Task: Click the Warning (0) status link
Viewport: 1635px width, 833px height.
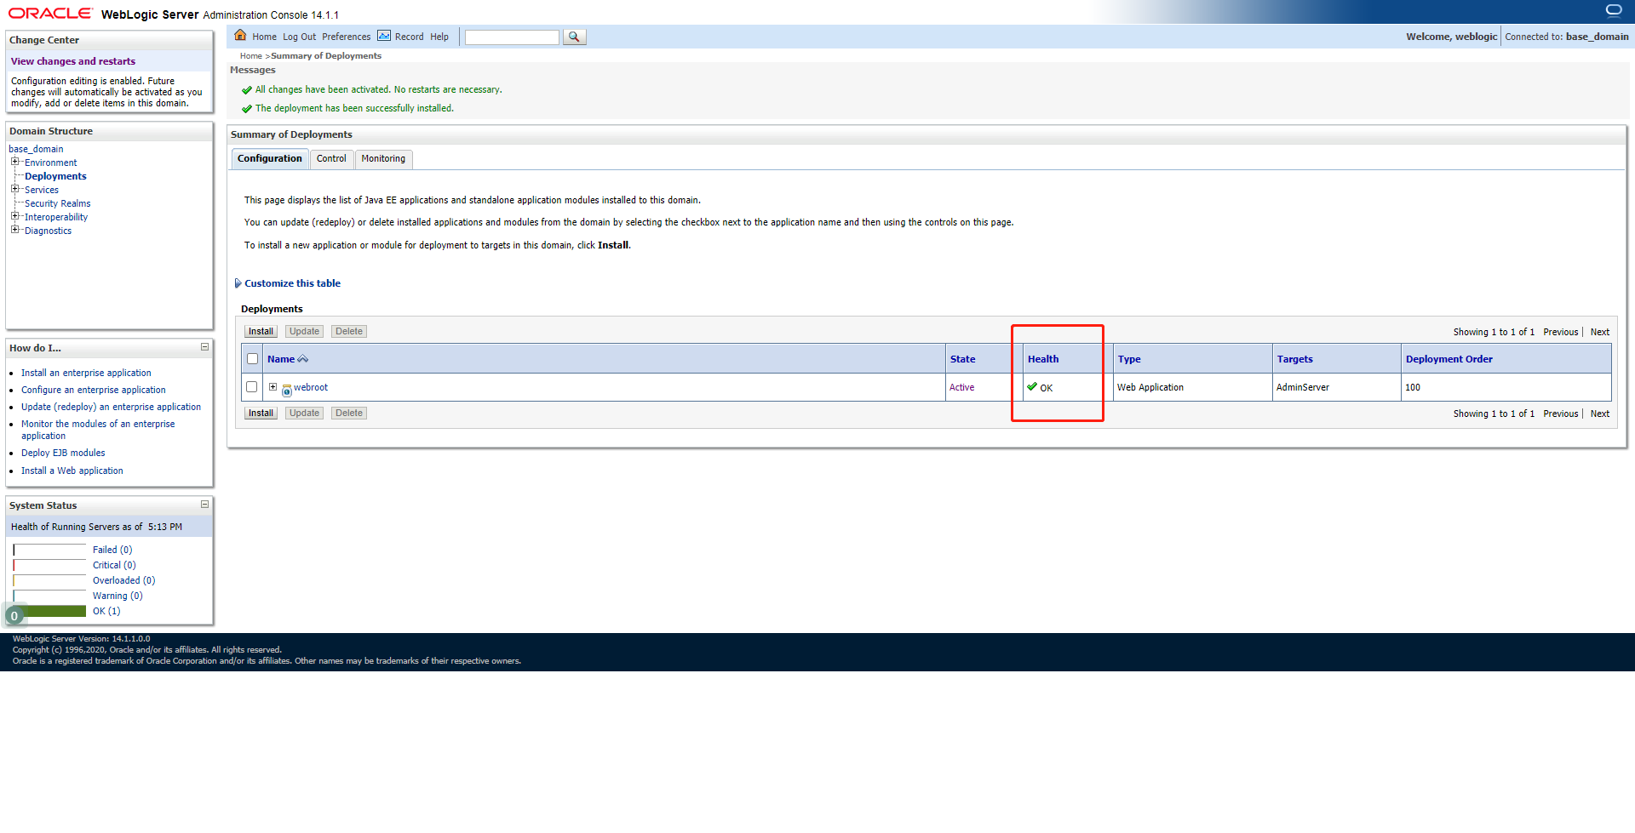Action: 118,596
